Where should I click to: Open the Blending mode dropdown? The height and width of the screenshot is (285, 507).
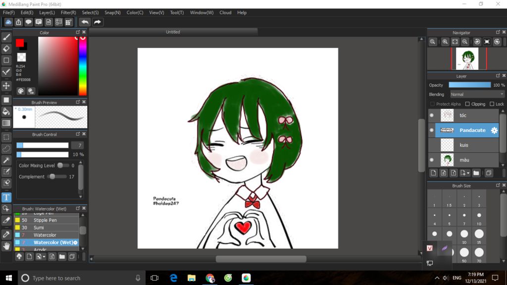477,94
